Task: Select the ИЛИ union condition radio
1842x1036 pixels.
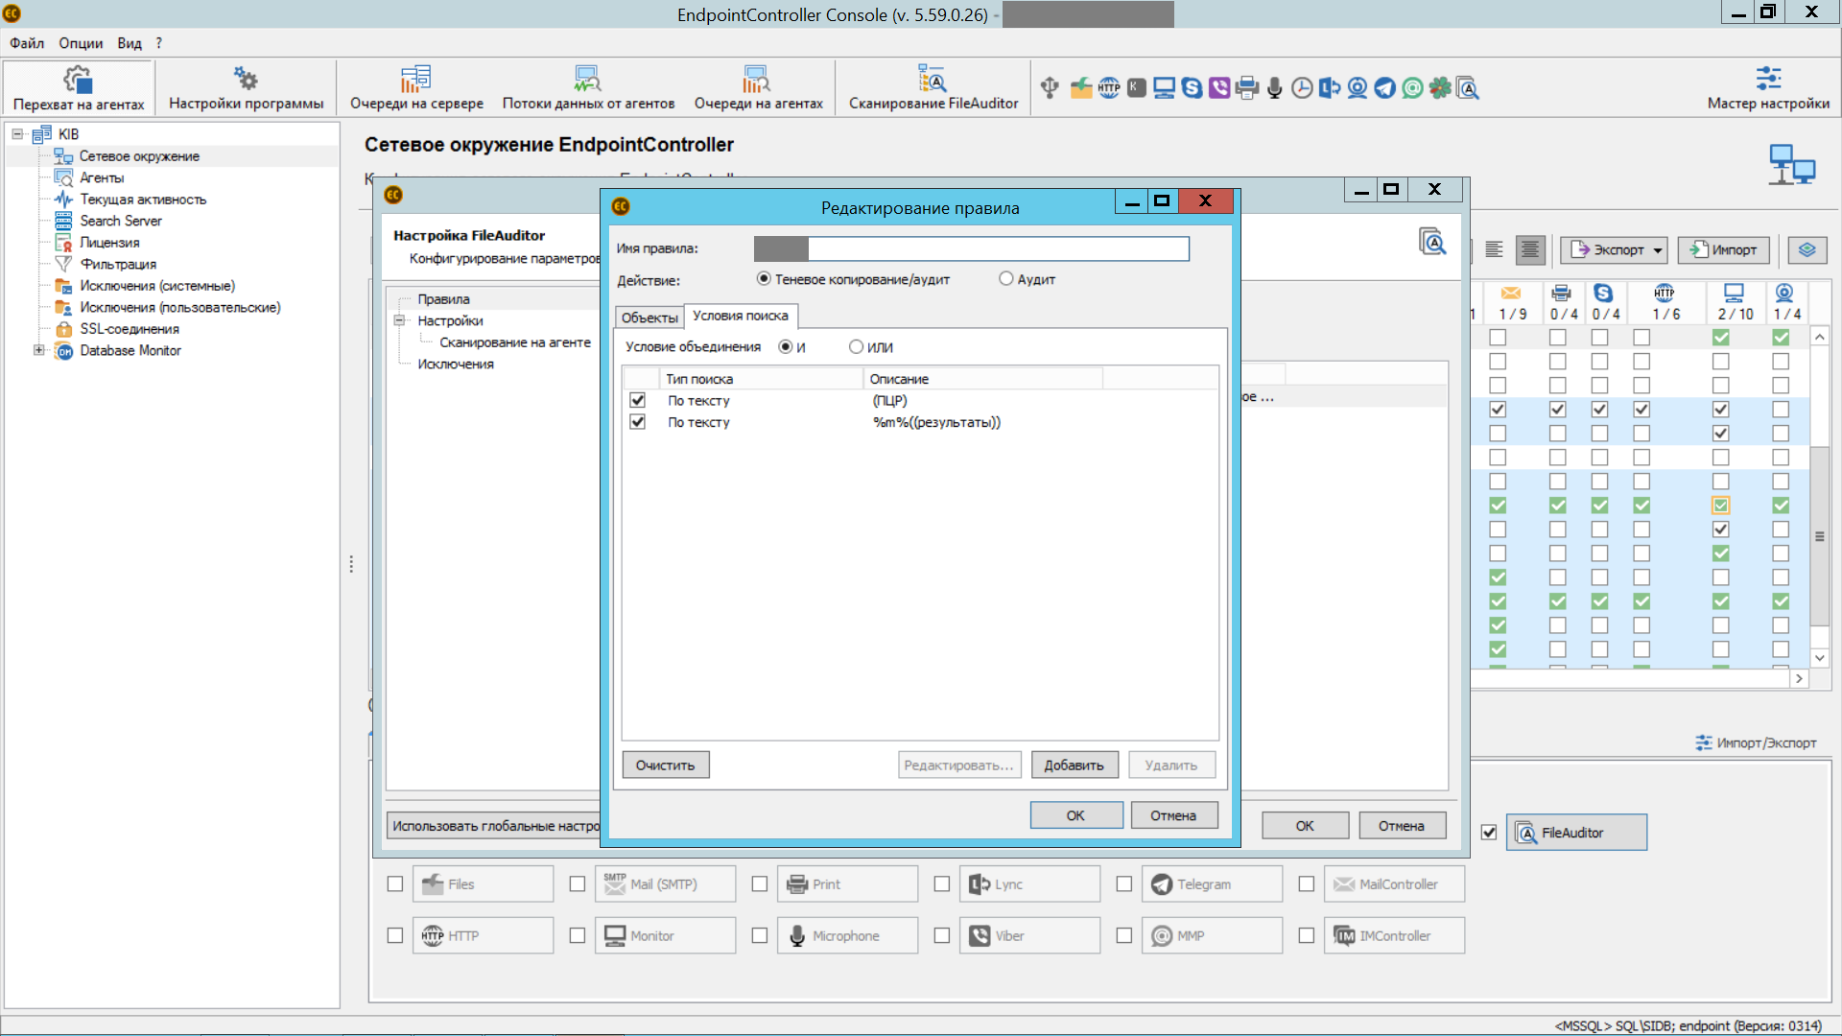Action: pyautogui.click(x=856, y=347)
